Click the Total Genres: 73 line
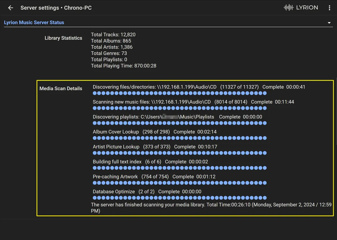This screenshot has width=337, height=240. coord(109,53)
